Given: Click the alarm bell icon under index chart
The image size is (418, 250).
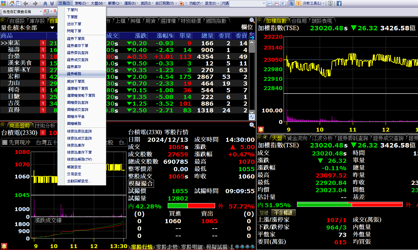Looking at the screenshot, I should 261,129.
